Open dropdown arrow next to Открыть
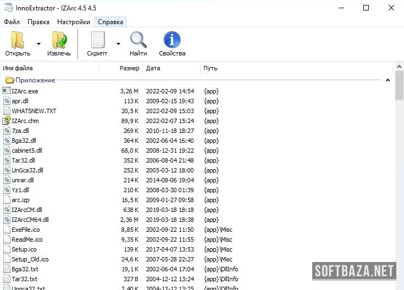This screenshot has height=290, width=404. coord(38,43)
